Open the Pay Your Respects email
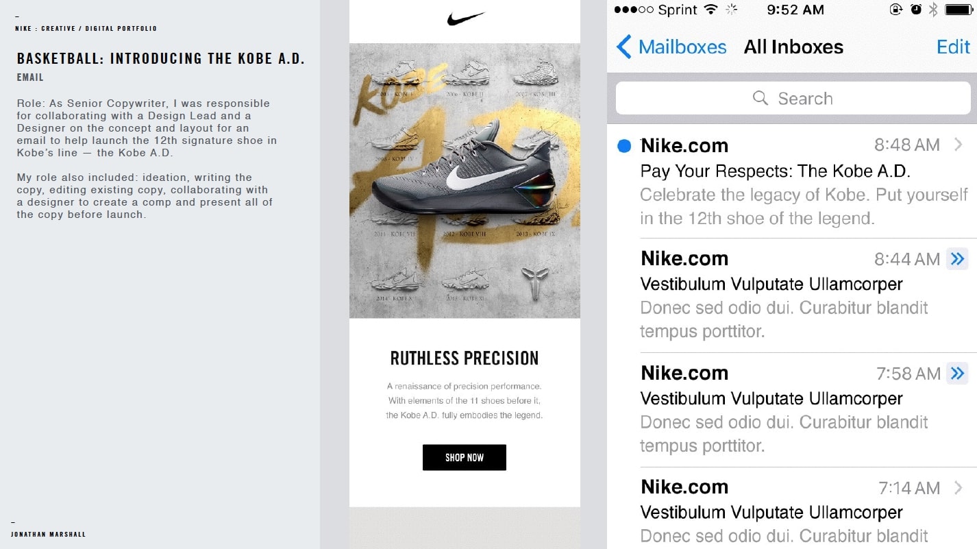 point(774,171)
